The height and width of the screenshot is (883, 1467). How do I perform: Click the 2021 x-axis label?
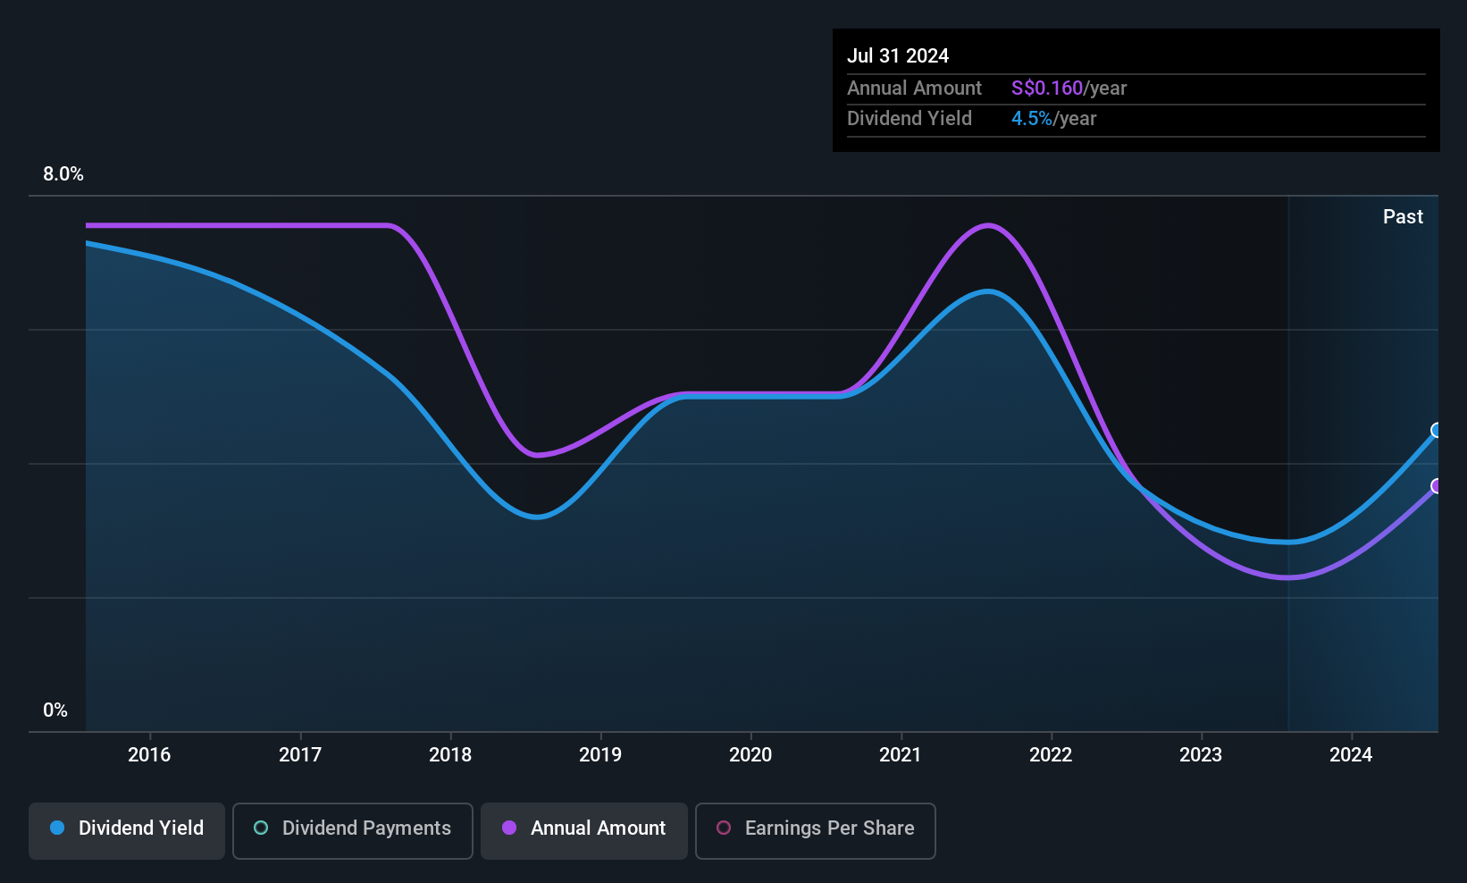pos(901,754)
